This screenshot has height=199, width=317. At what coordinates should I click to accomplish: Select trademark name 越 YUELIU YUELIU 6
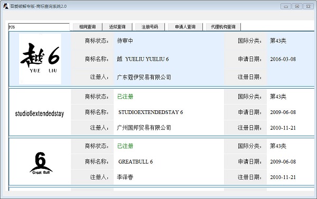coord(143,59)
